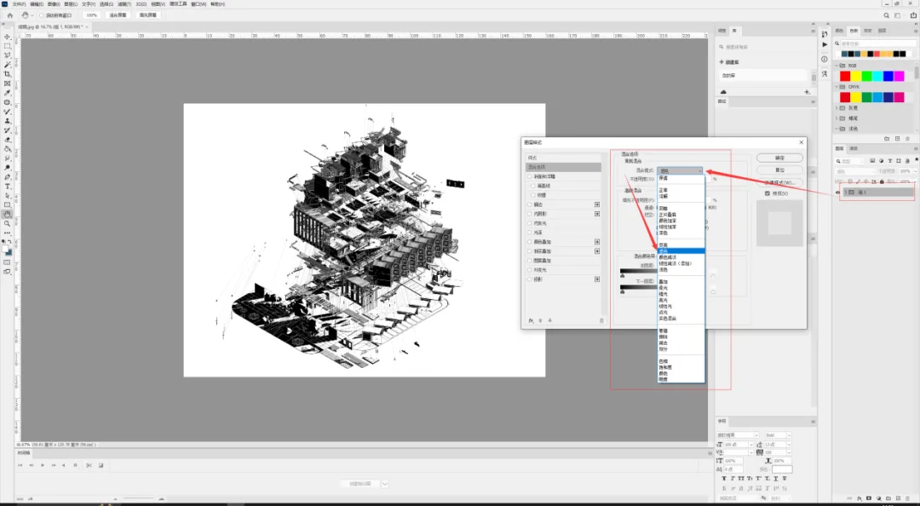Image resolution: width=920 pixels, height=506 pixels.
Task: Click the 适合屏幕 fit screen button
Action: pos(118,15)
